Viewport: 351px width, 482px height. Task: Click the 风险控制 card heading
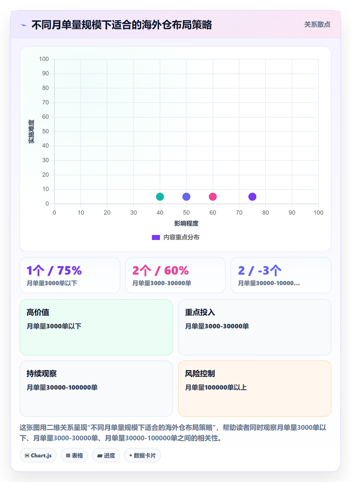[x=200, y=374]
